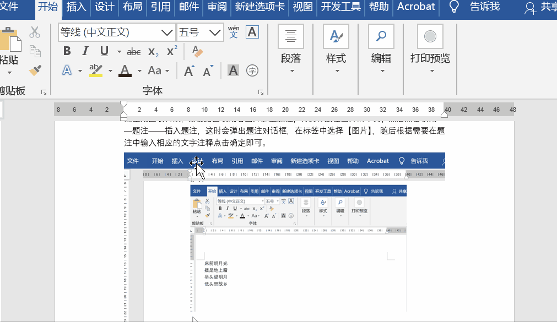Open highlight color dropdown arrow
The width and height of the screenshot is (557, 322).
[x=111, y=71]
